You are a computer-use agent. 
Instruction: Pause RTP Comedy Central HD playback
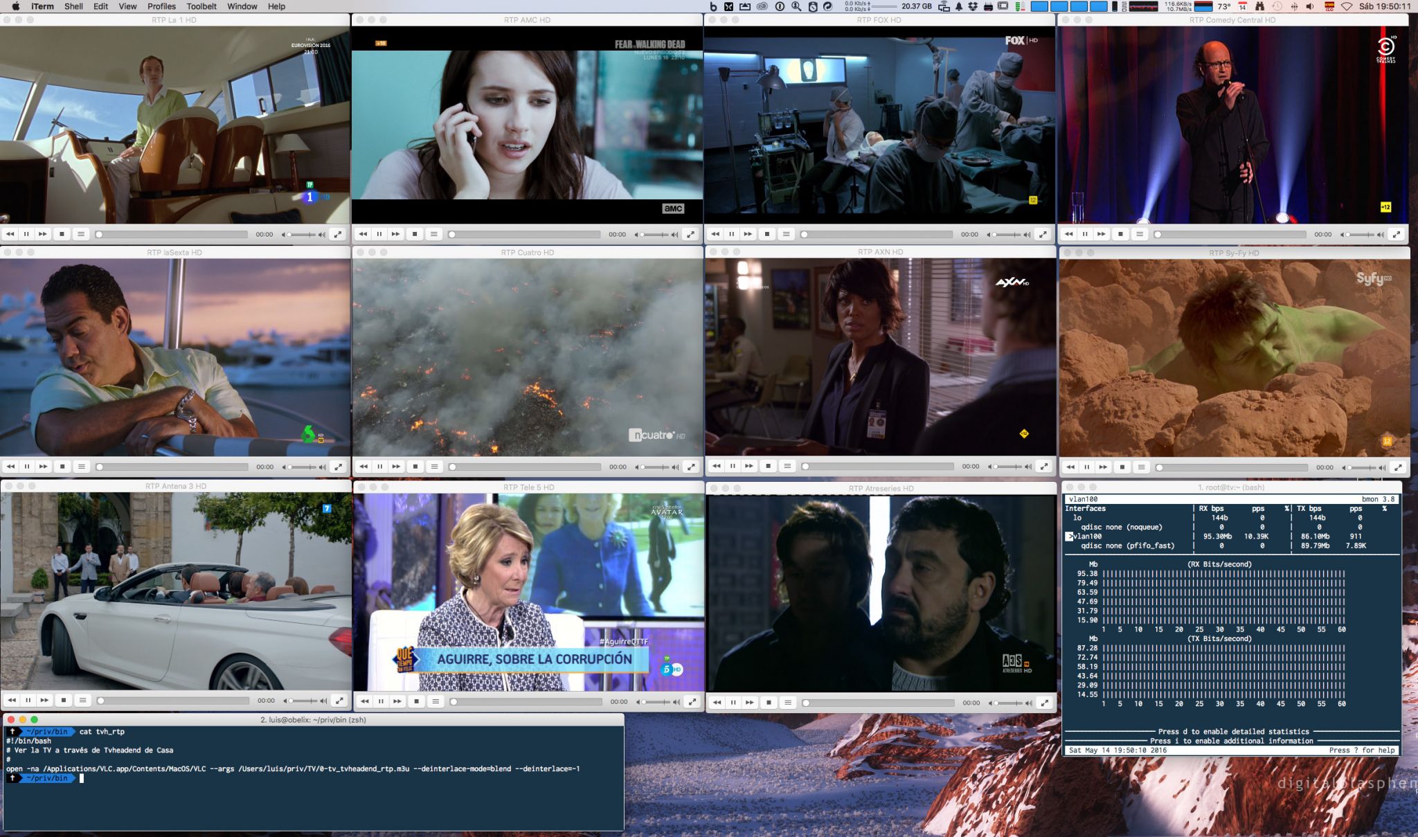click(1085, 234)
